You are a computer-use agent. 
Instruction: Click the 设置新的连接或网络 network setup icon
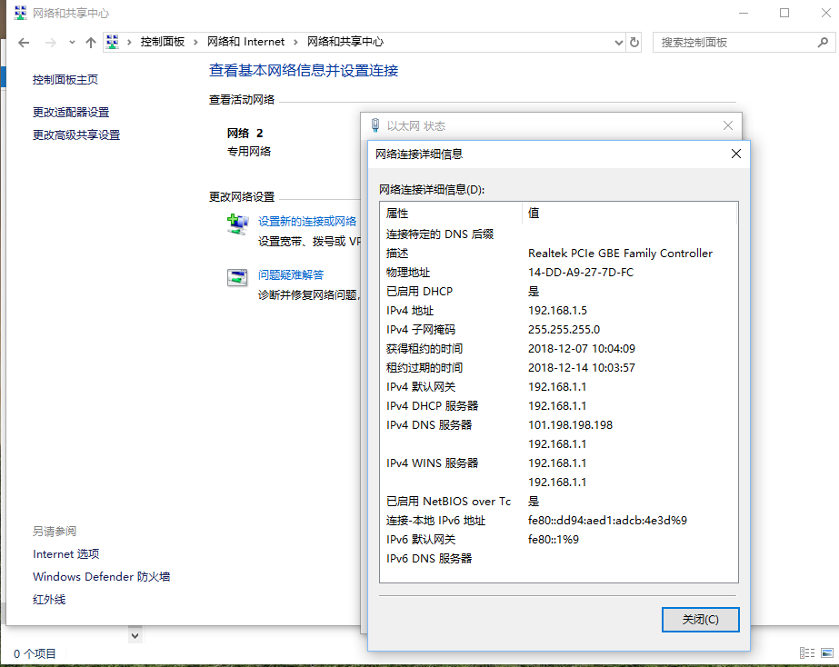pyautogui.click(x=238, y=226)
